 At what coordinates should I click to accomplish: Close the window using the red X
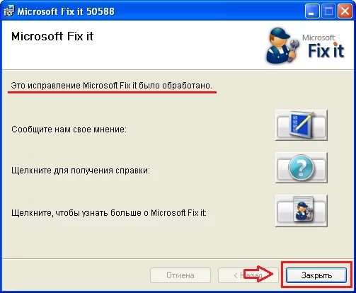click(345, 11)
